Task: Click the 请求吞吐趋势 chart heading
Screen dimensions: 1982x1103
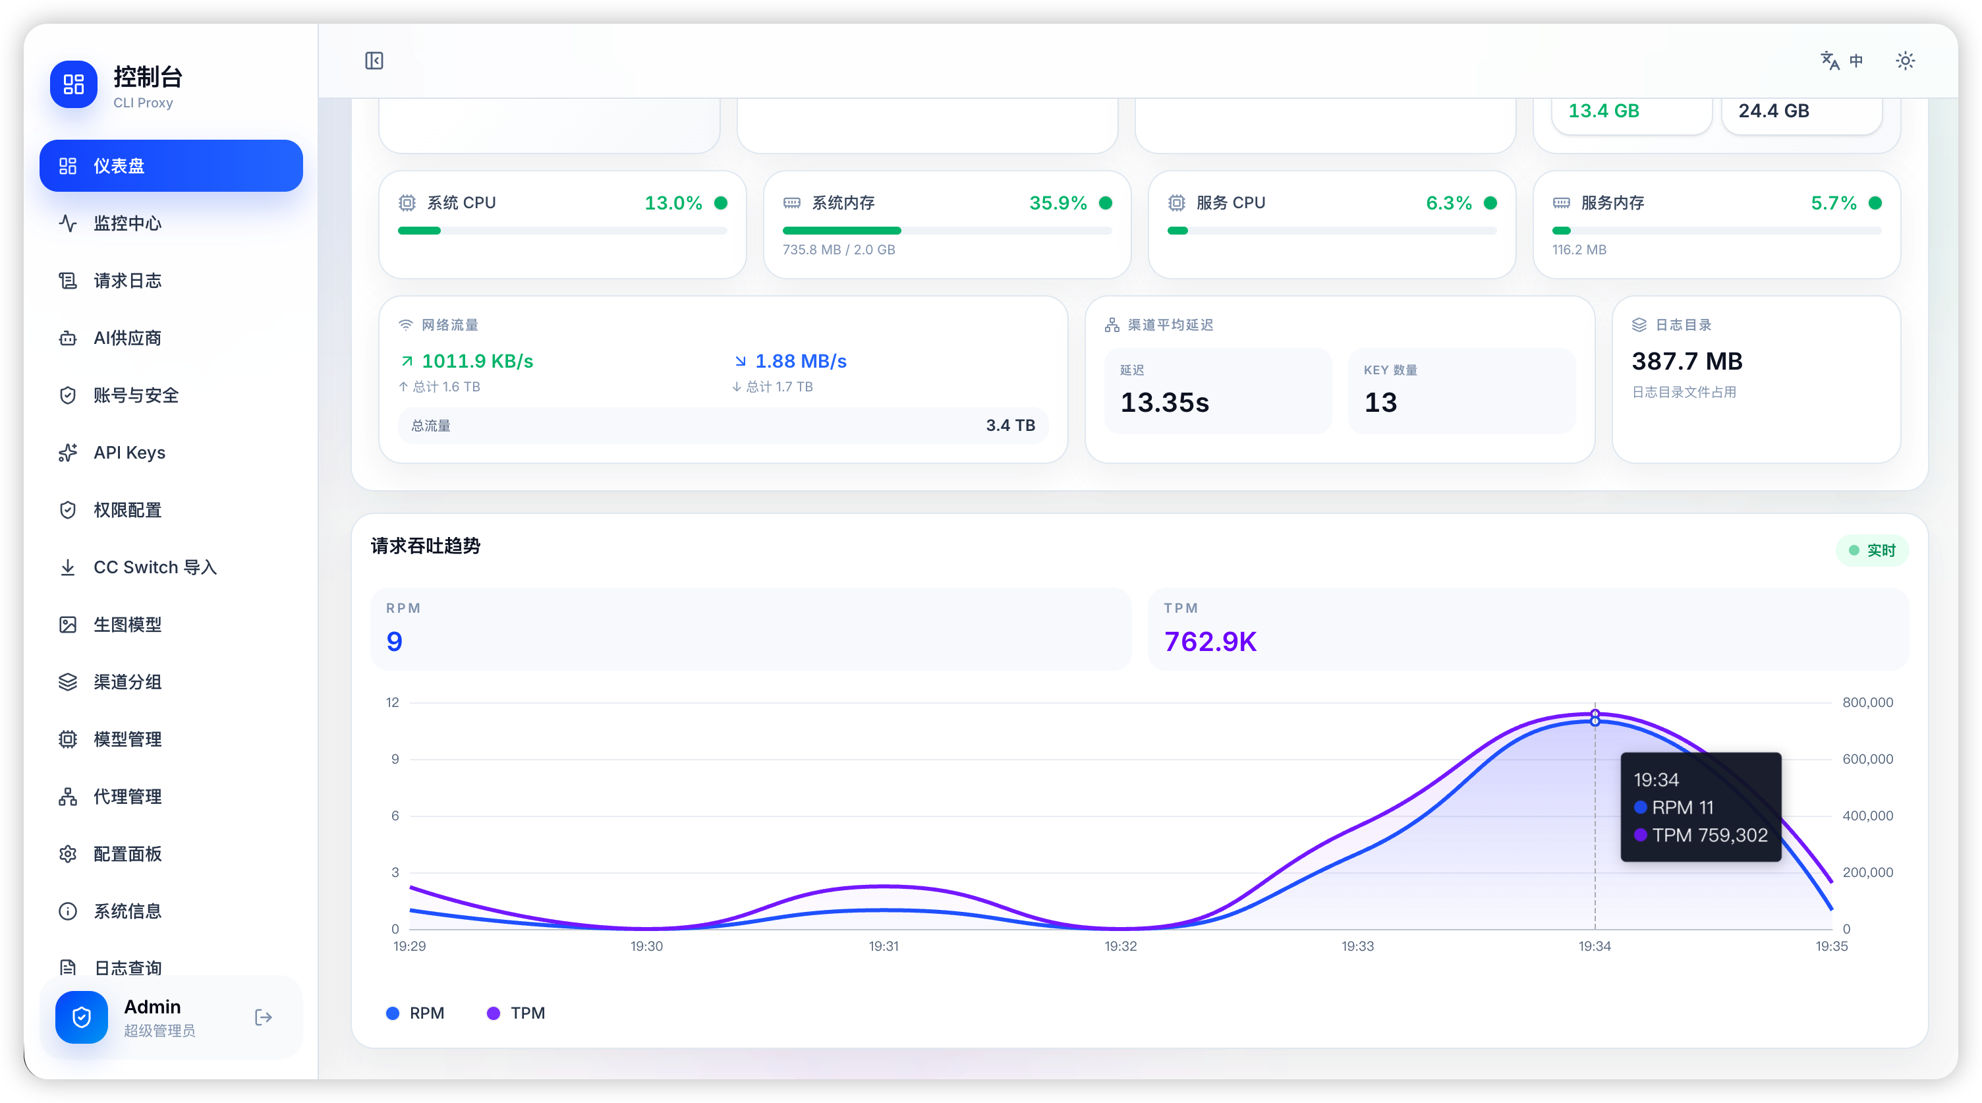Action: [x=426, y=546]
